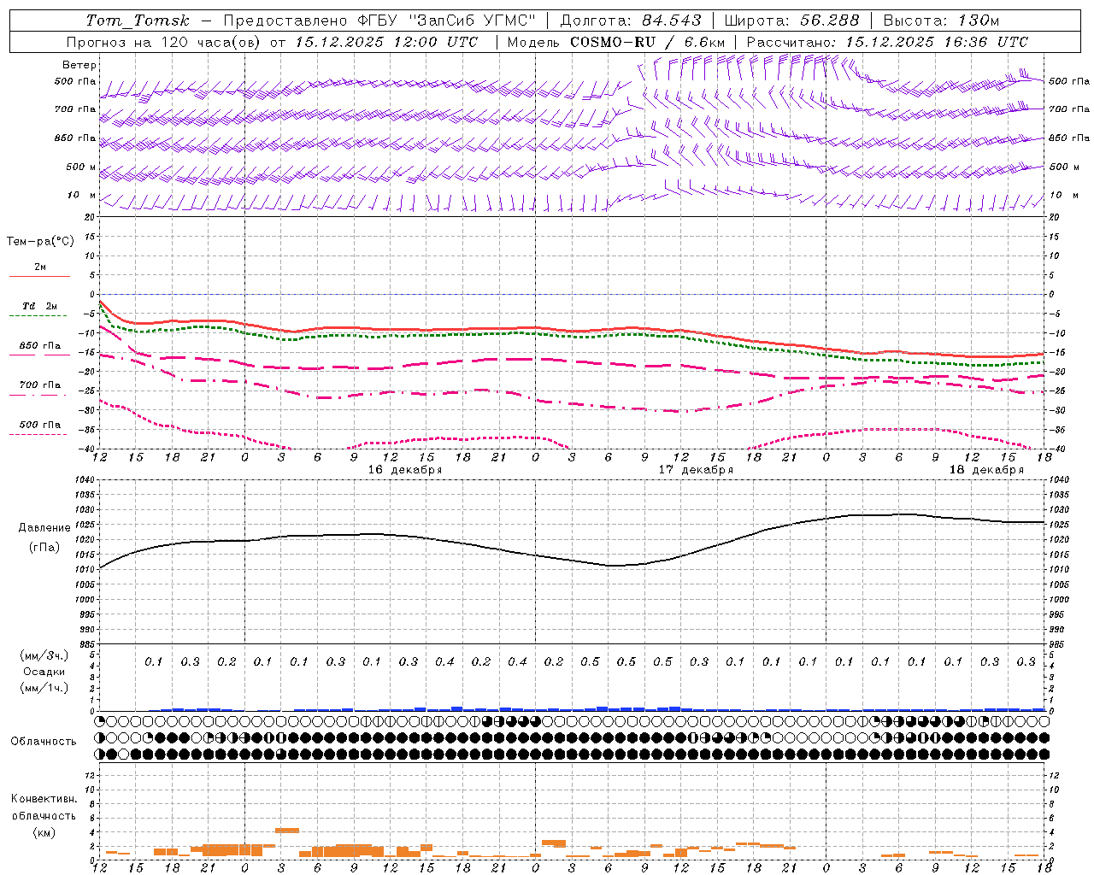Viewport: 1094px width, 875px height.
Task: Click the tallest orange convective bar near 4 km
Action: tap(286, 830)
